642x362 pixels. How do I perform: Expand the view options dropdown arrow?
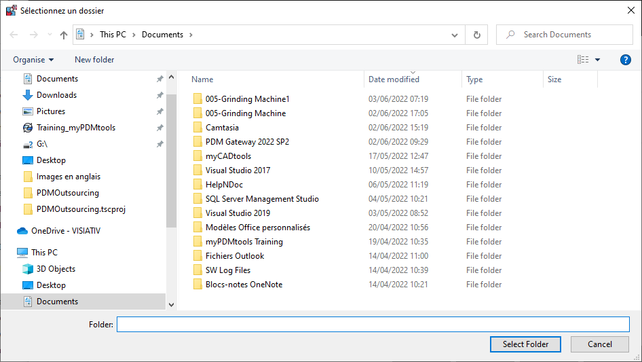tap(598, 60)
